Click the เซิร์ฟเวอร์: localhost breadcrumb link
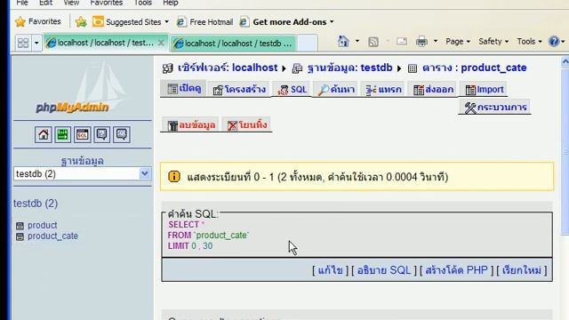569x320 pixels. pos(228,68)
